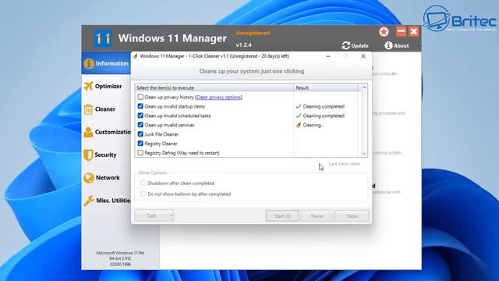Uncheck Clean up invalid startup items
This screenshot has width=499, height=281.
tap(140, 106)
